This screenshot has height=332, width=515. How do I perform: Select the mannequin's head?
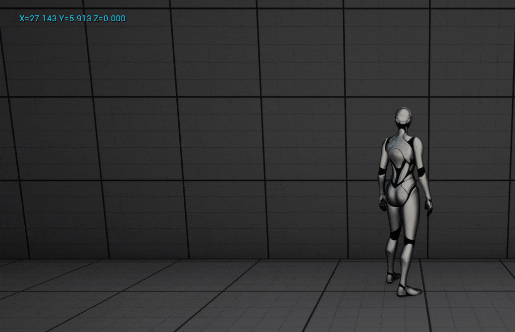(403, 117)
